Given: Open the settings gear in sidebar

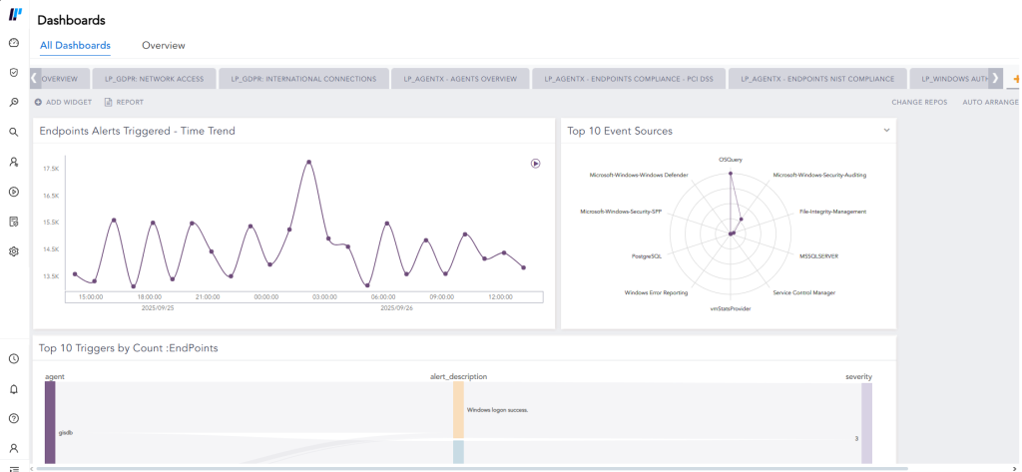Looking at the screenshot, I should tap(14, 251).
